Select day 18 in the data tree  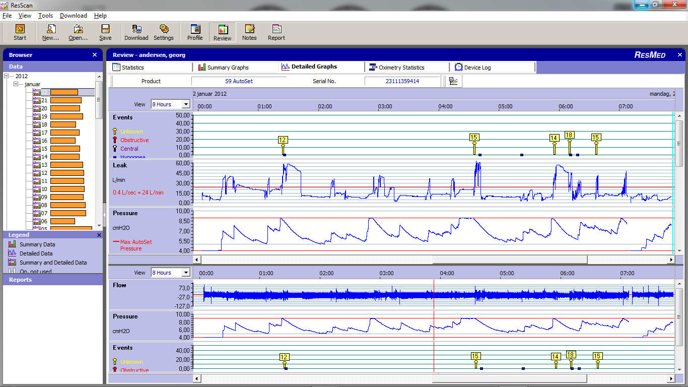(x=54, y=124)
